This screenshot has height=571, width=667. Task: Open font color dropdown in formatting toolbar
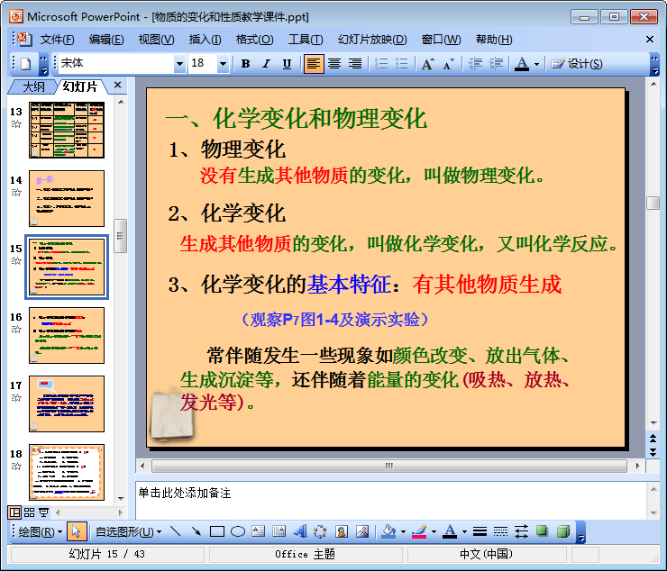point(537,64)
